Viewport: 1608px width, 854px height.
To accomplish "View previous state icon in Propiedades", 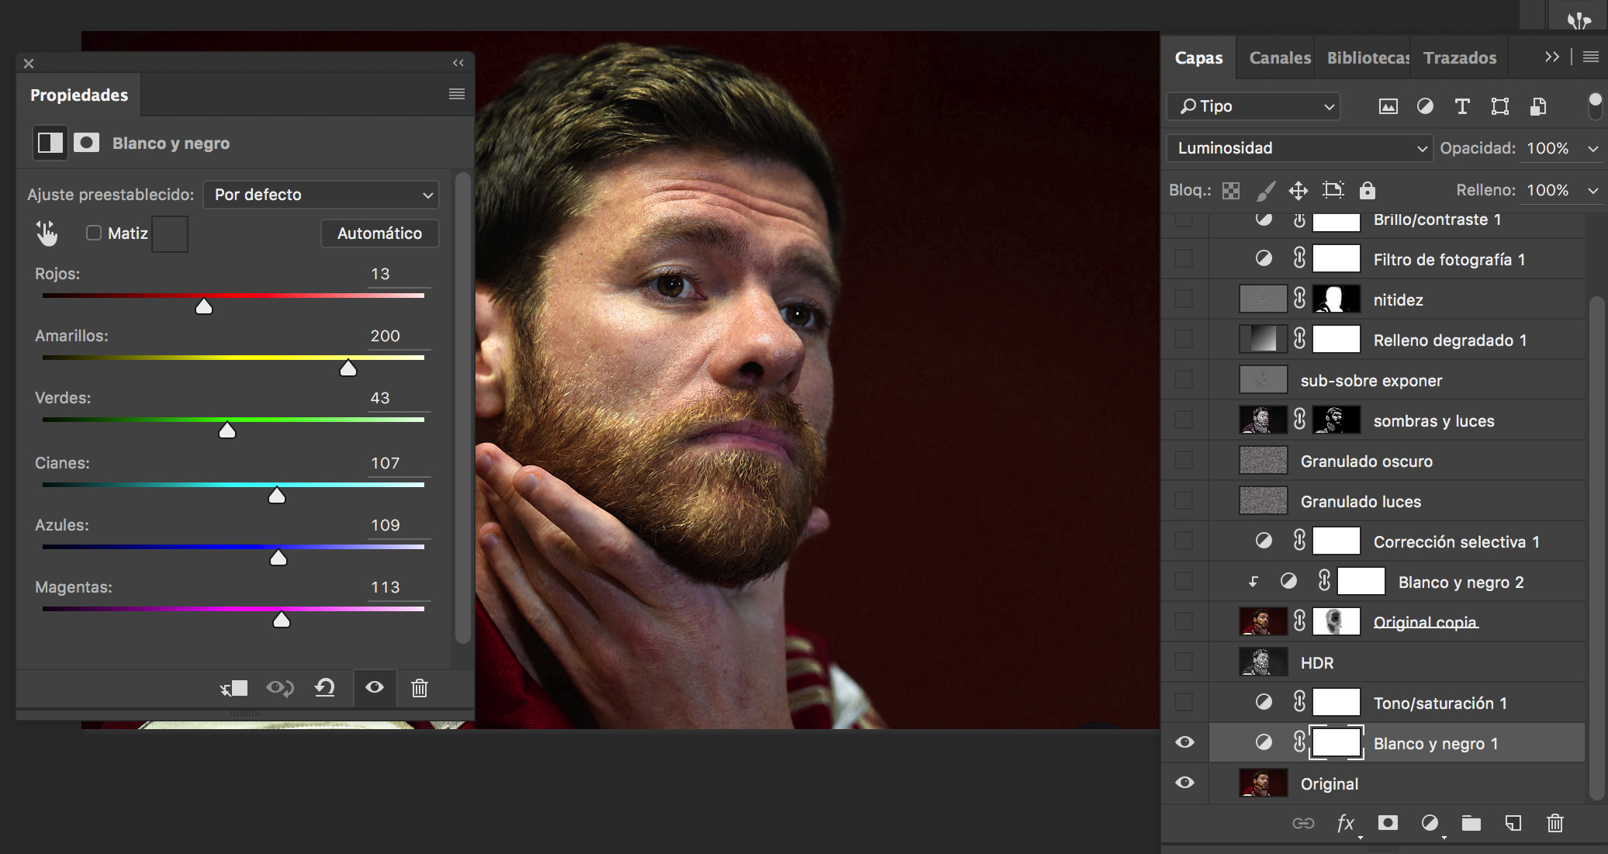I will (x=280, y=688).
